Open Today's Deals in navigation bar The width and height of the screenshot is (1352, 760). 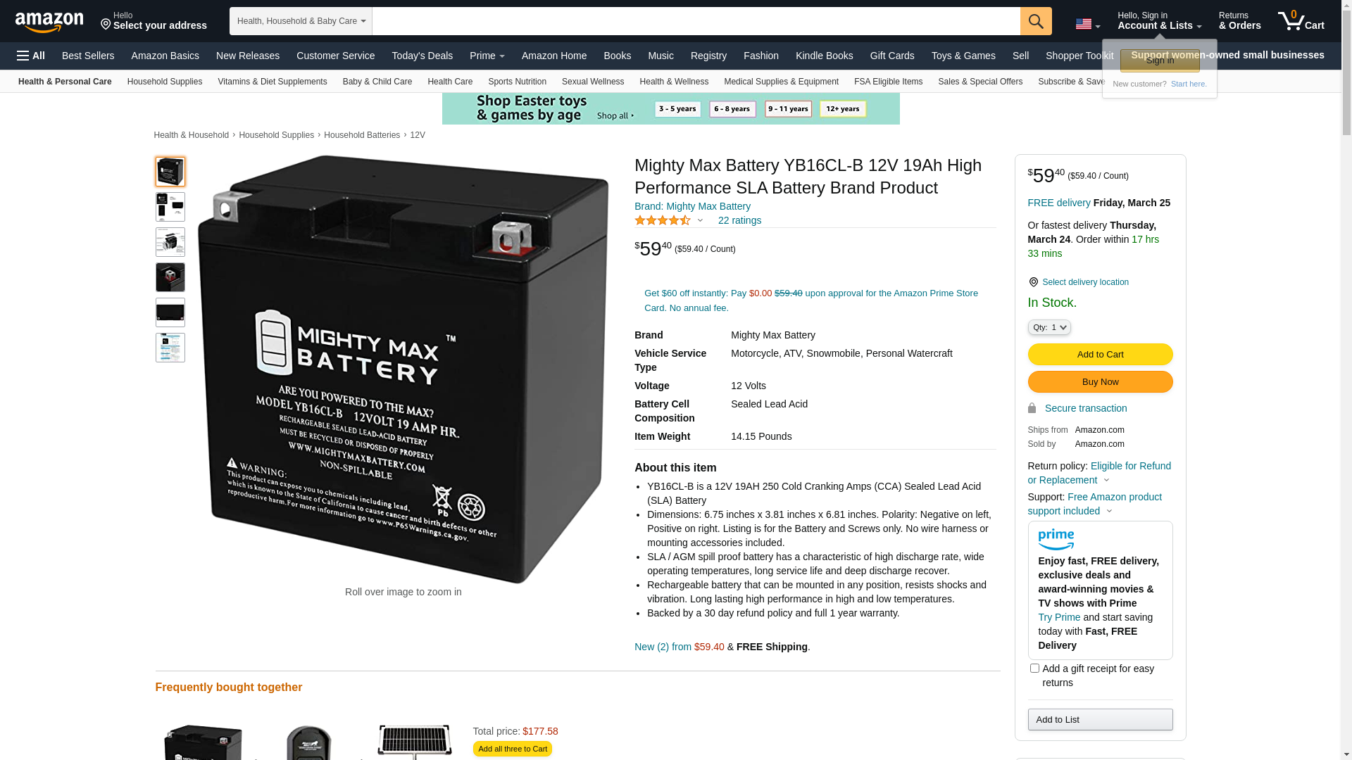(423, 56)
